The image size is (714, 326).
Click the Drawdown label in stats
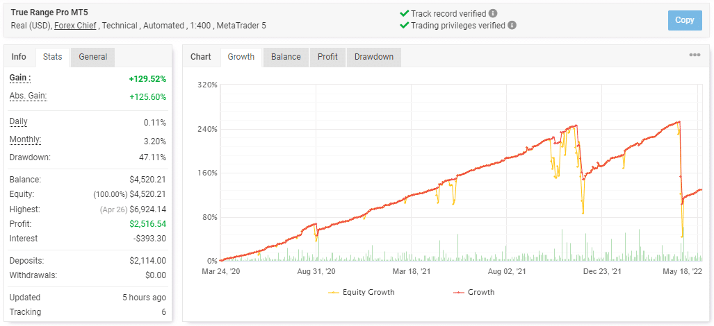30,157
